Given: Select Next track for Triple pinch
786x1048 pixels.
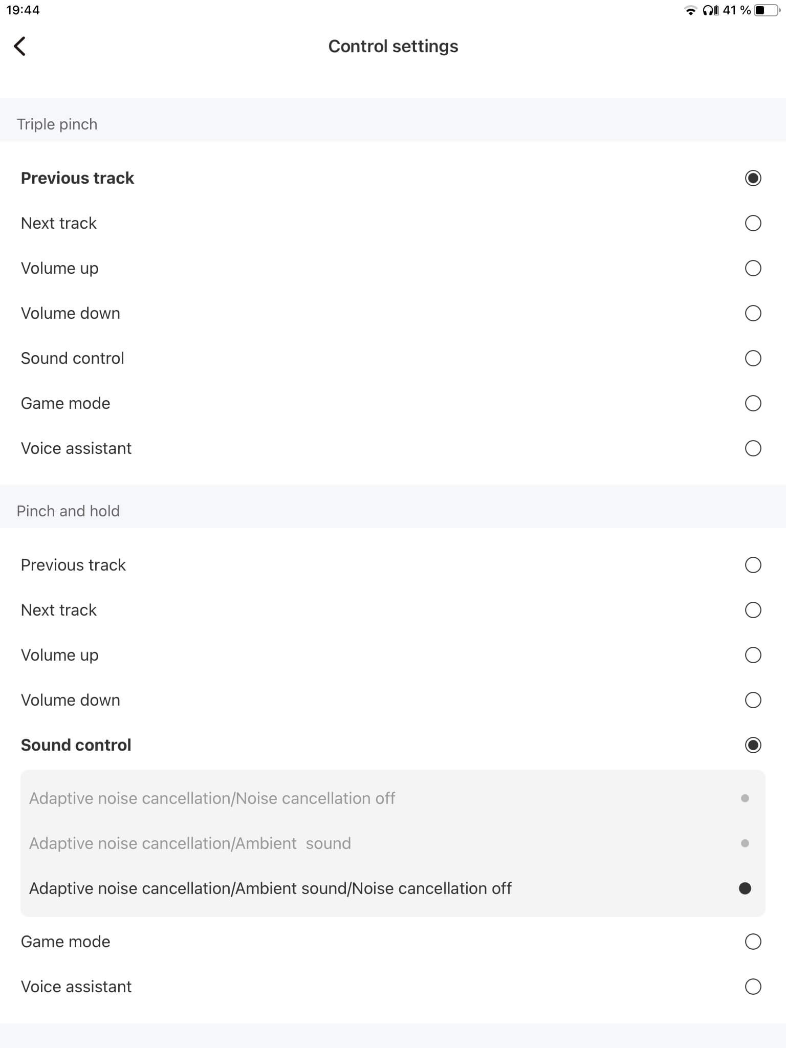Looking at the screenshot, I should tap(753, 223).
